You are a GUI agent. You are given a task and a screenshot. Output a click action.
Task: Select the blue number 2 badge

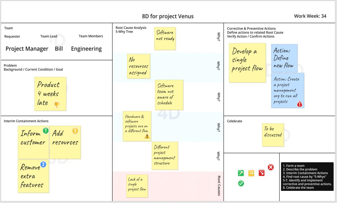coord(43,164)
